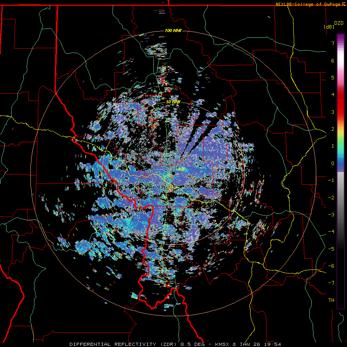Click the "TH" threshold label on the scale

[331, 300]
